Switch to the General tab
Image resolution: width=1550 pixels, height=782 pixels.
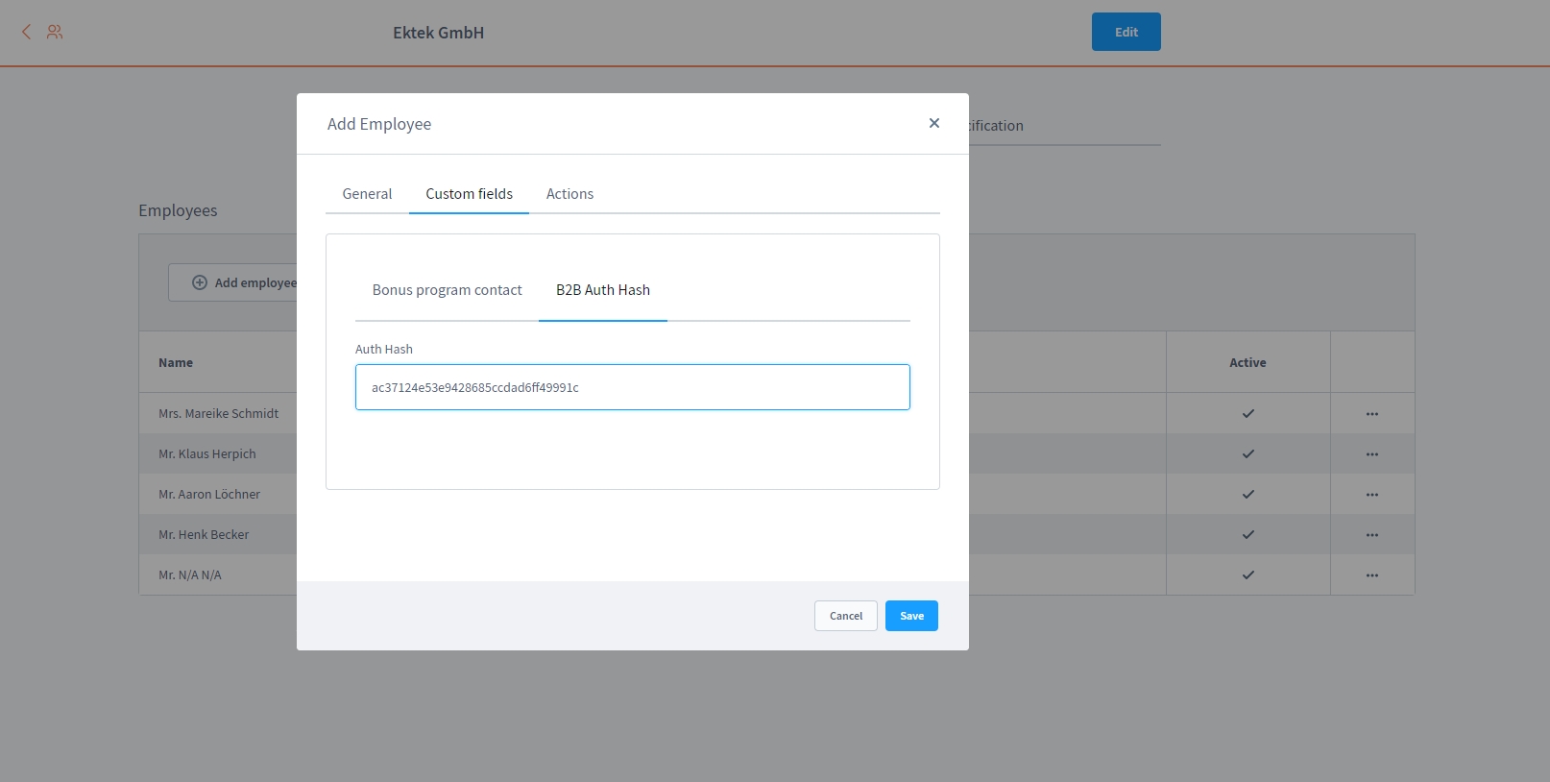point(367,194)
